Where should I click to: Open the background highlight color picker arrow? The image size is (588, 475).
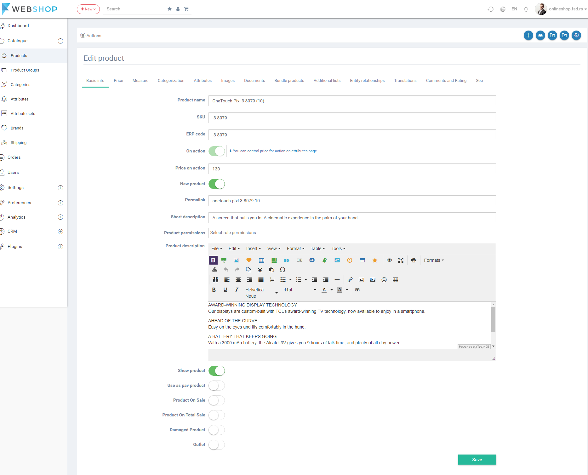(x=347, y=290)
